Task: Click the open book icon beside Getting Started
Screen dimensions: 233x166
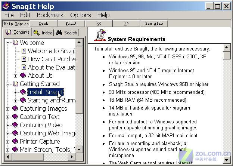Action: click(x=15, y=84)
